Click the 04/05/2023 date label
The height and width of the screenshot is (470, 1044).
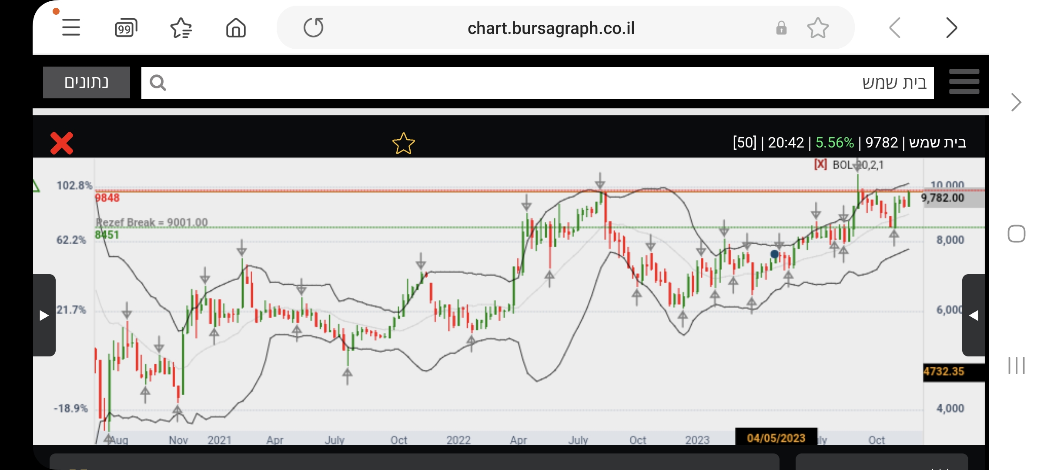point(776,438)
